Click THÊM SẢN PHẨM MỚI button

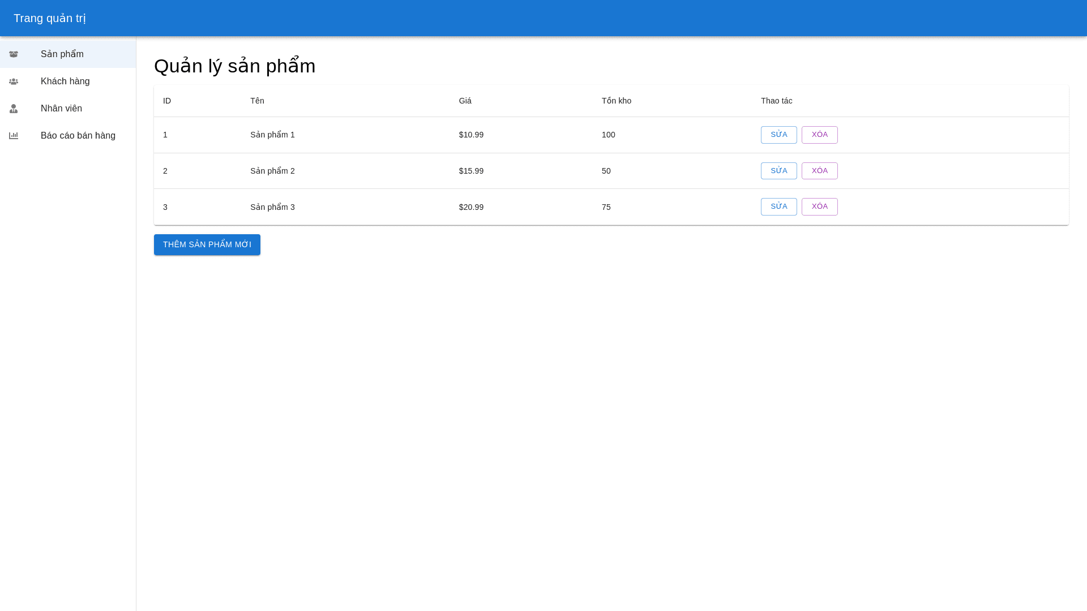pyautogui.click(x=207, y=244)
